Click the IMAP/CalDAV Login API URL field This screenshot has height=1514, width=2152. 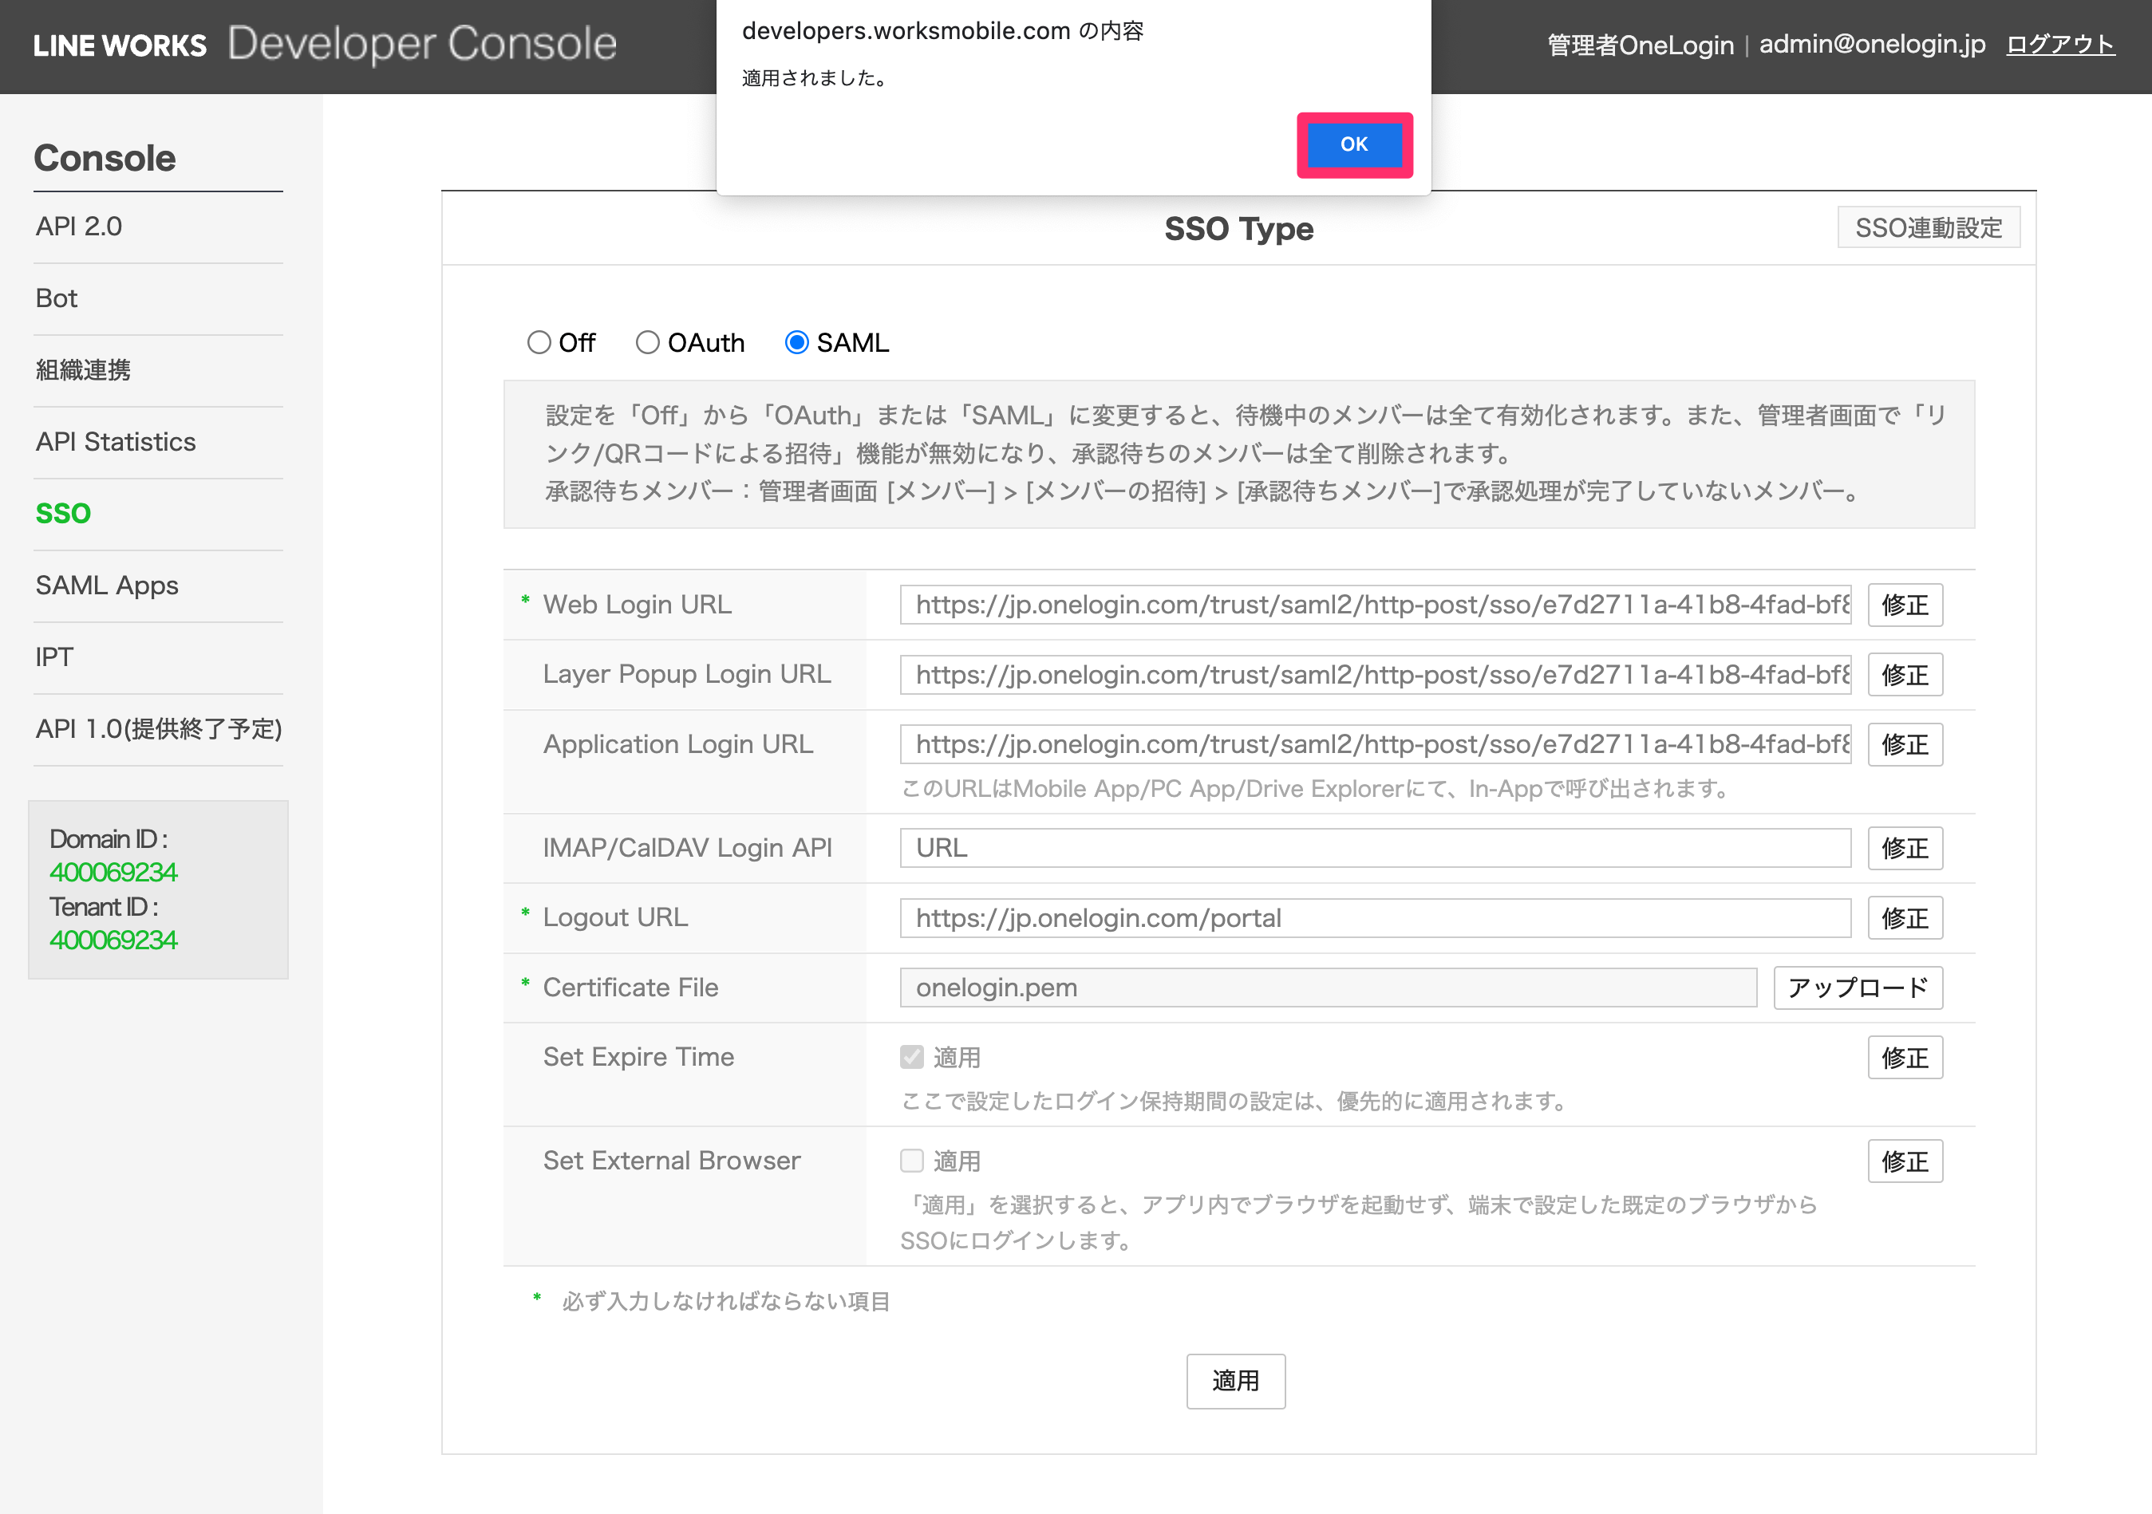[x=1375, y=848]
